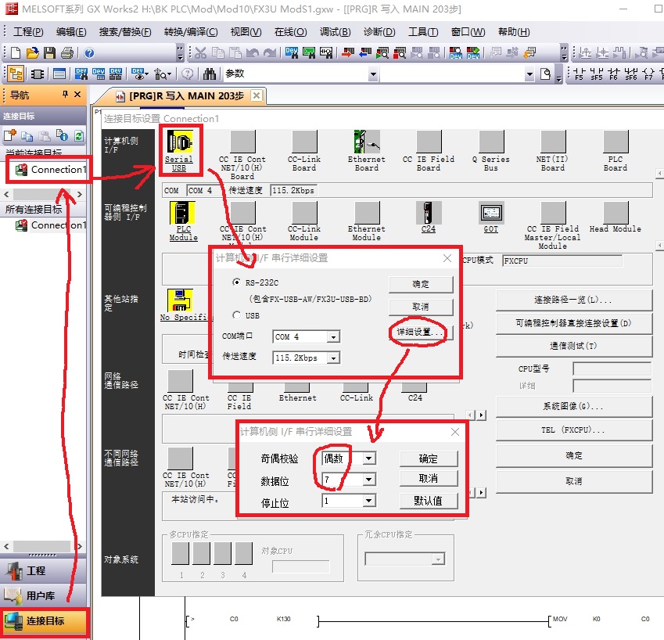Open the COM端口 dropdown
Screen dimensions: 664x640
click(333, 337)
